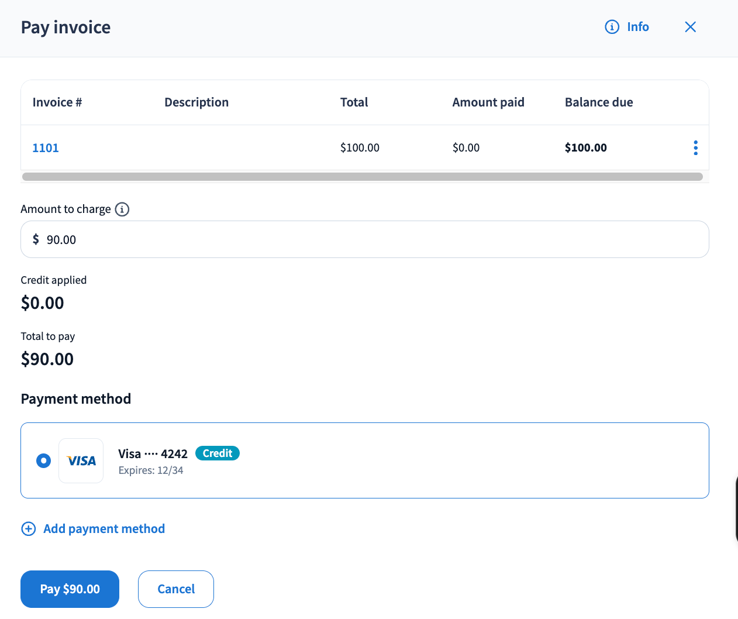738x619 pixels.
Task: Open the three-dot menu for invoice 1101
Action: click(695, 147)
